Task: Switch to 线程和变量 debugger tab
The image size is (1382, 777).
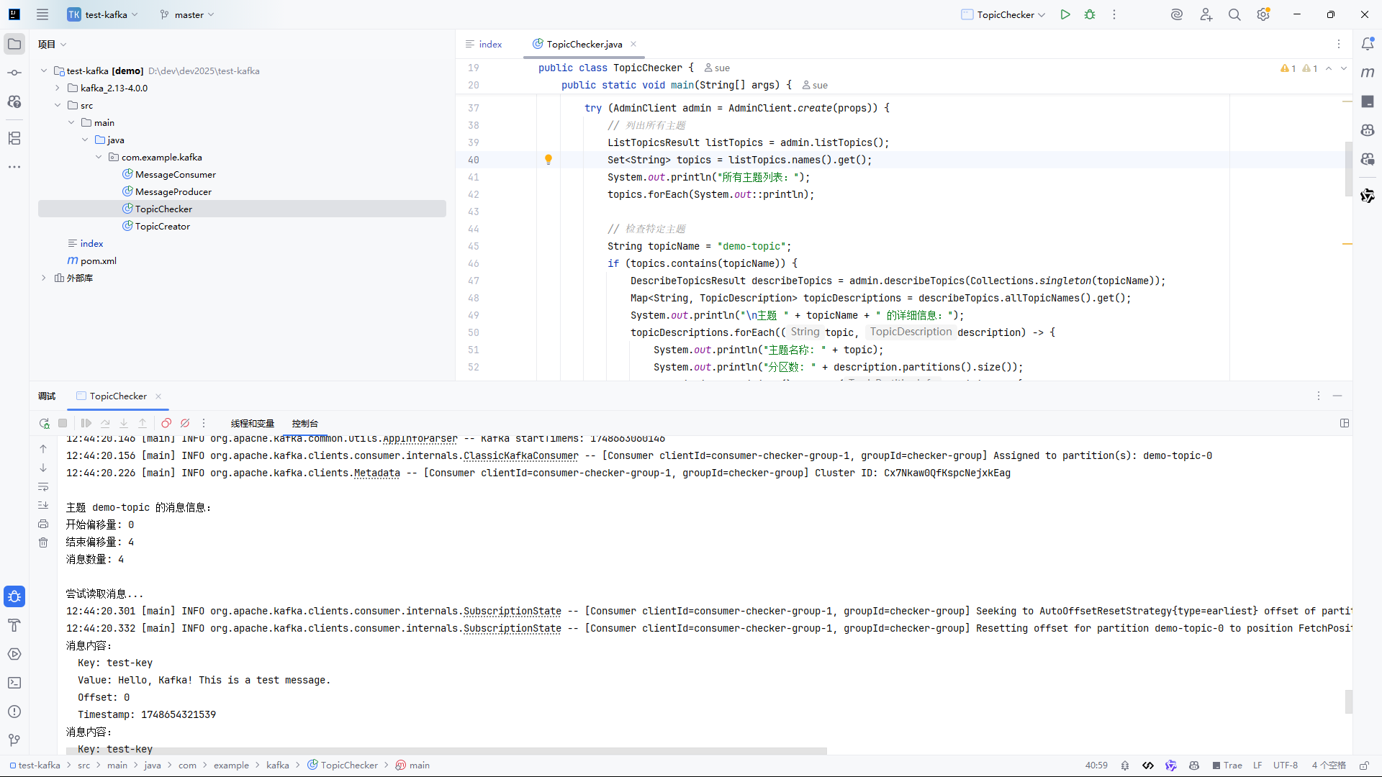Action: click(x=253, y=423)
